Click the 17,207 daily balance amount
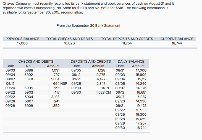The width and height of the screenshot is (202, 140). [x=141, y=123]
